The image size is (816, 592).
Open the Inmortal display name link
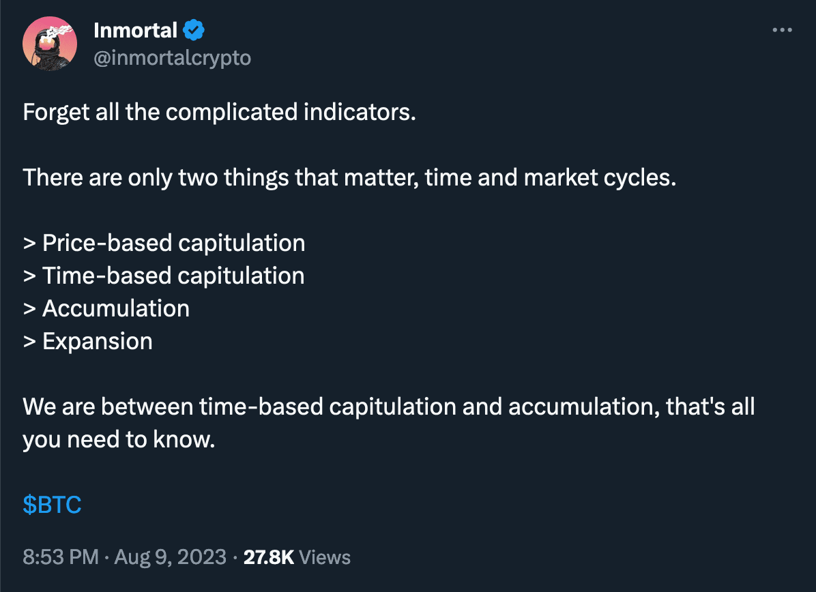tap(135, 31)
